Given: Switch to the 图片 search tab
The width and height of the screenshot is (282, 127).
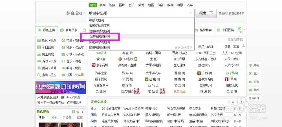Looking at the screenshot, I should [x=122, y=5].
